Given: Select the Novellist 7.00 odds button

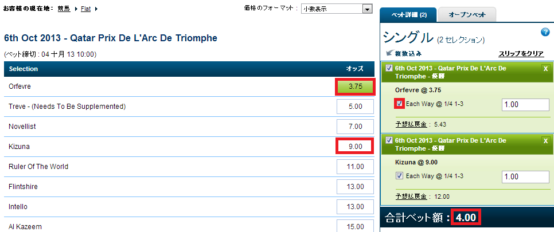Looking at the screenshot, I should [x=355, y=127].
